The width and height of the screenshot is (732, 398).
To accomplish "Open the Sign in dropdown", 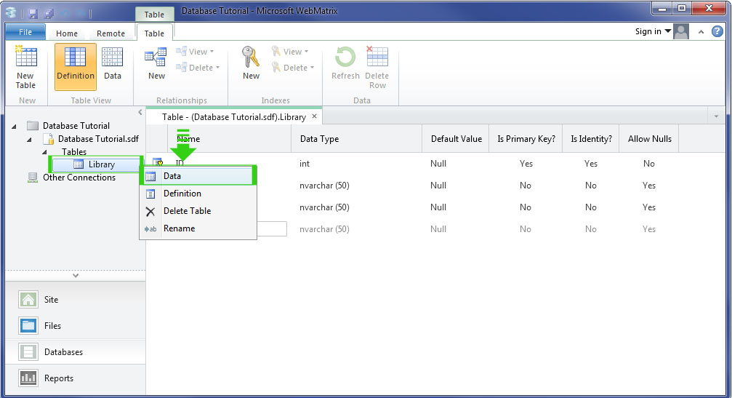I will (668, 31).
